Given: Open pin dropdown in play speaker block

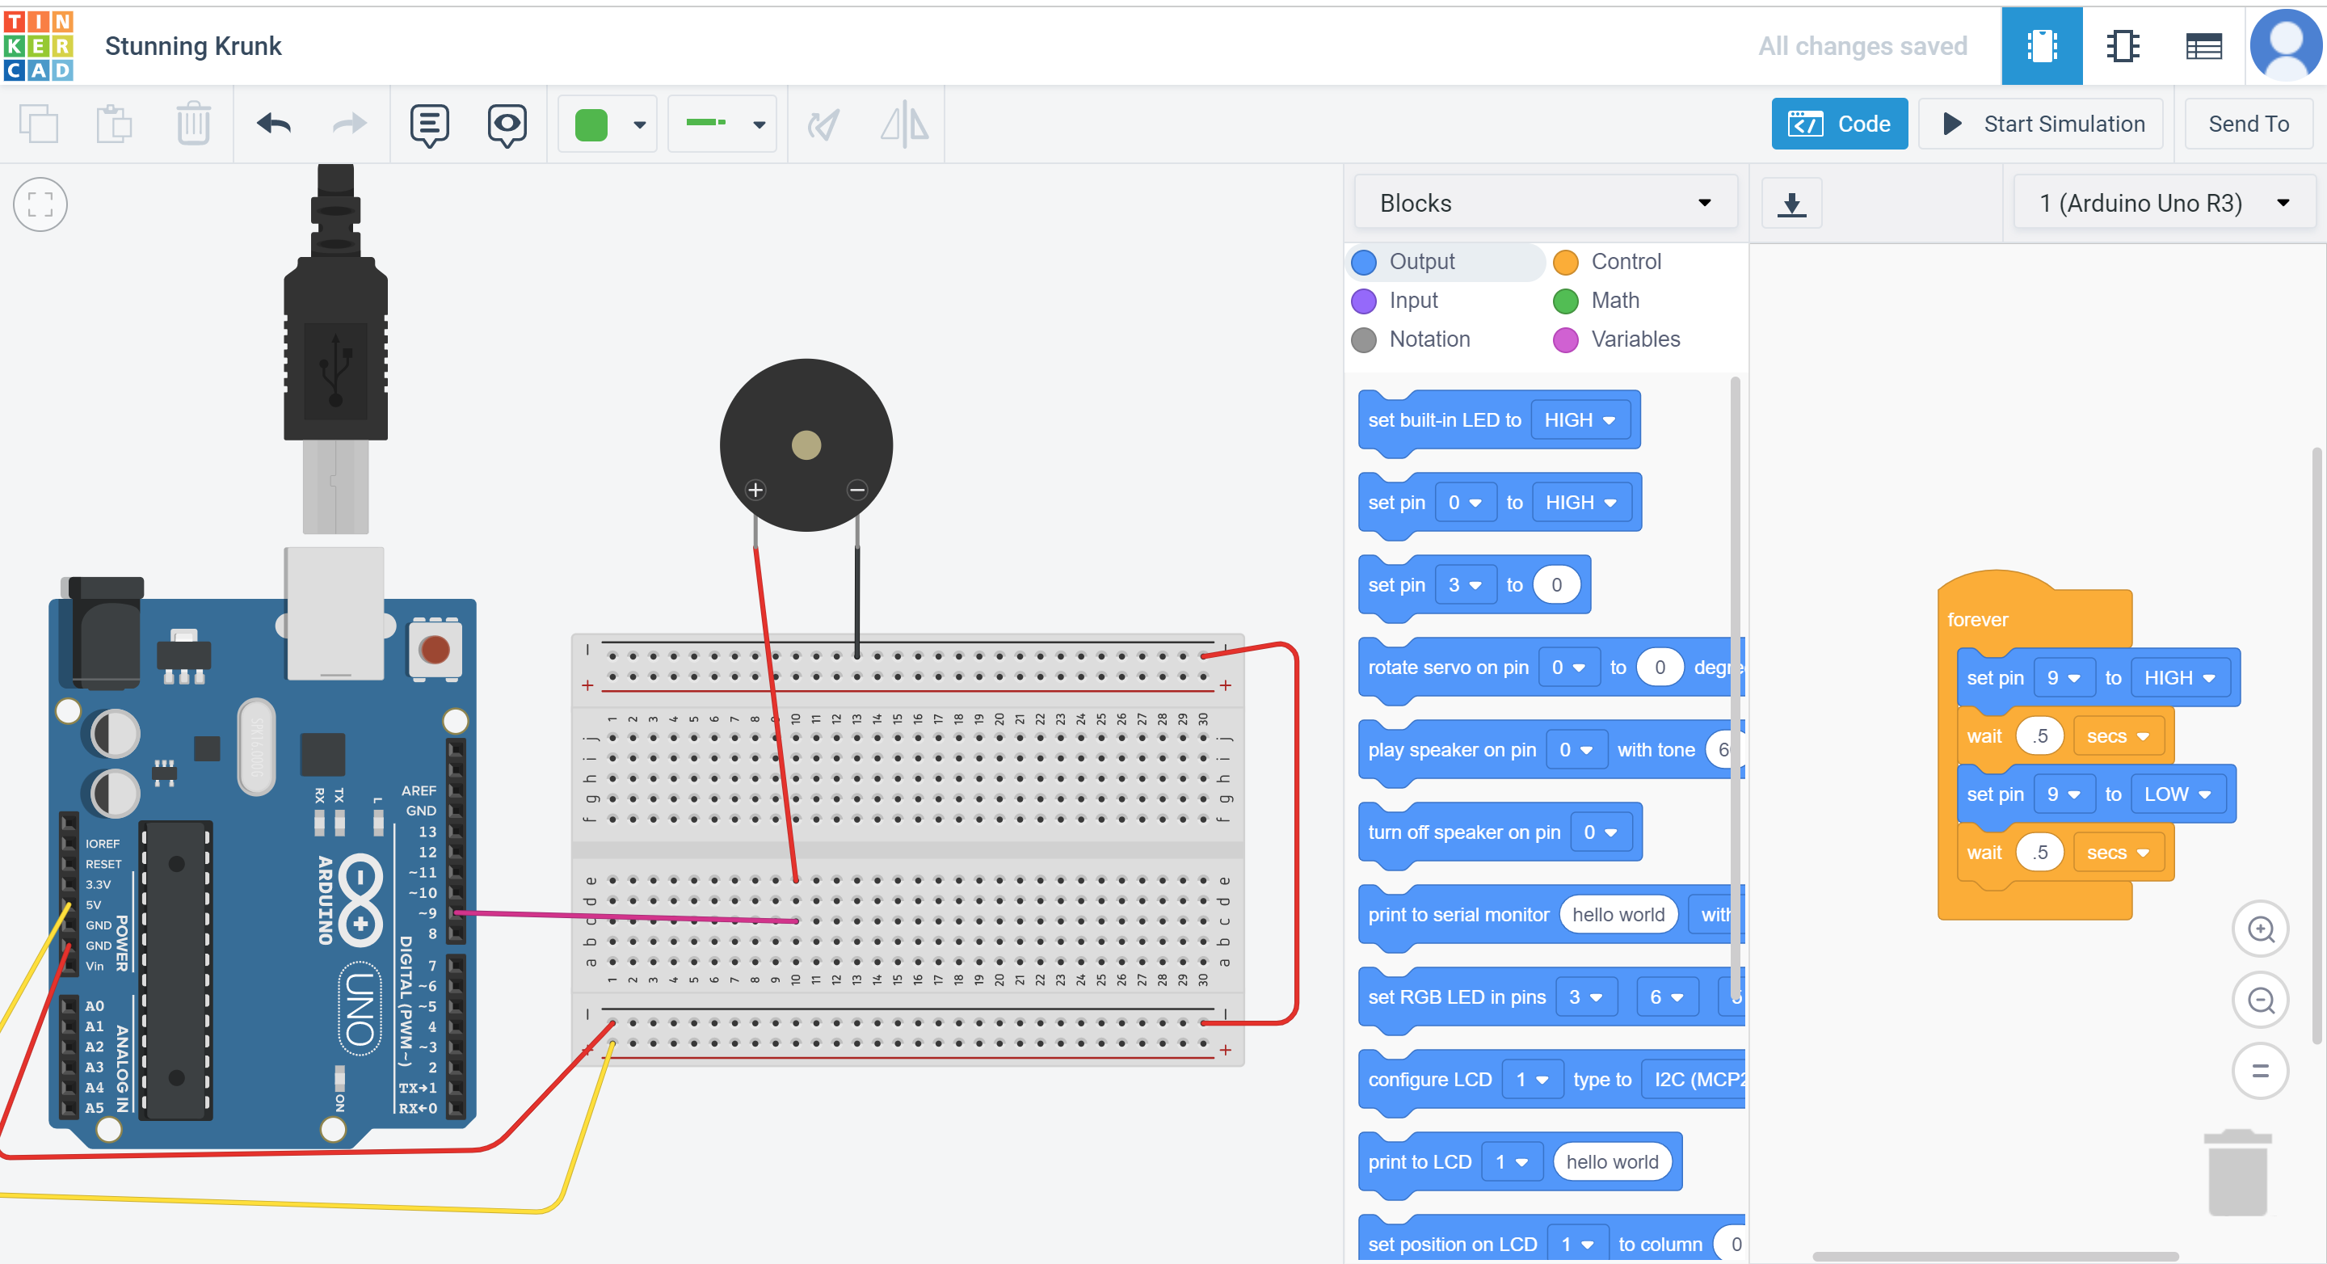Looking at the screenshot, I should 1576,750.
